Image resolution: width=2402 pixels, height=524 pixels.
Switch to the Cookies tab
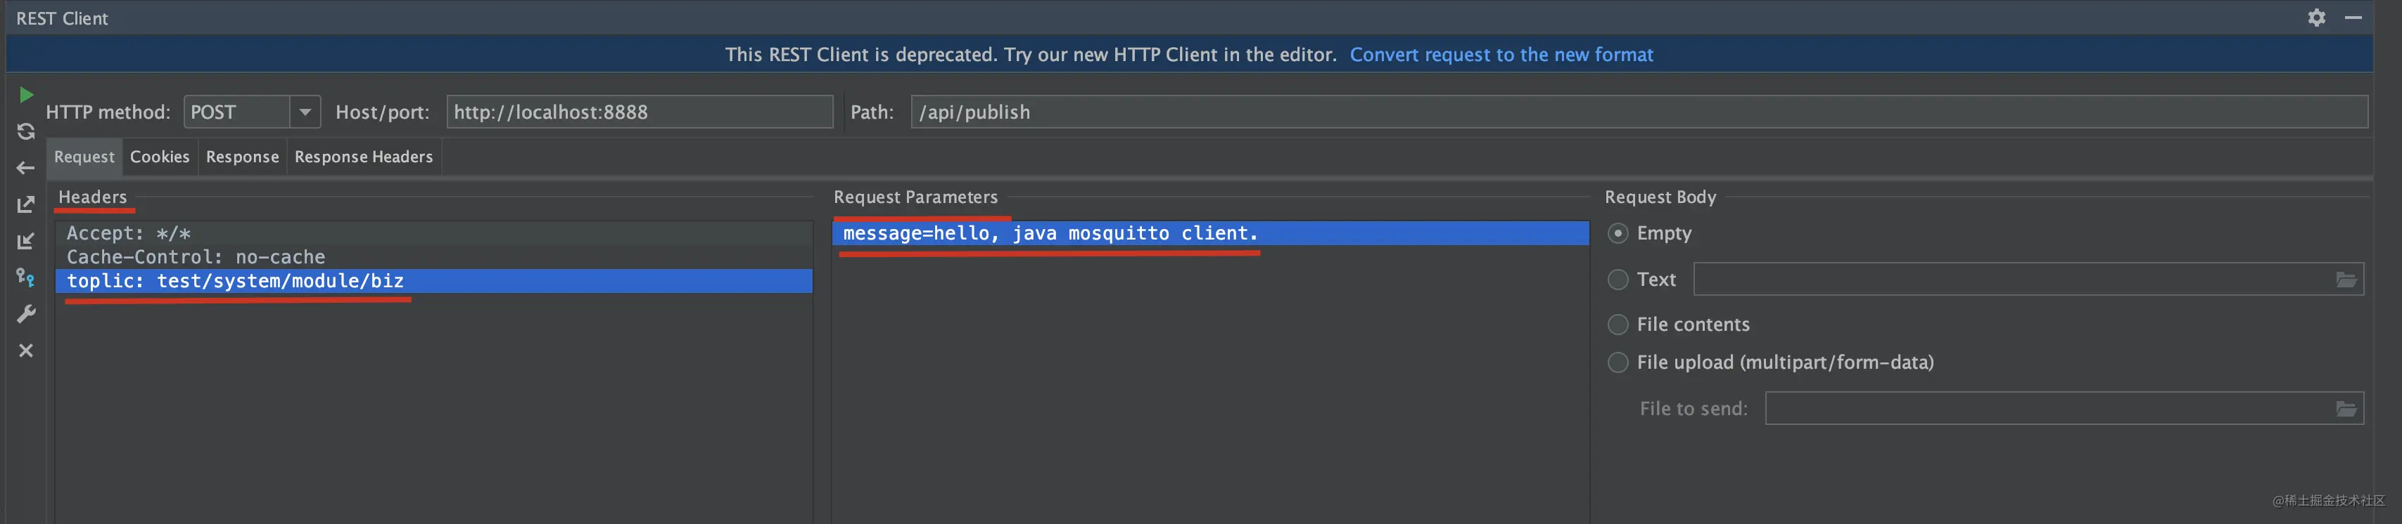click(160, 157)
